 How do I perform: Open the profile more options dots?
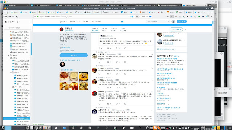tap(185, 30)
